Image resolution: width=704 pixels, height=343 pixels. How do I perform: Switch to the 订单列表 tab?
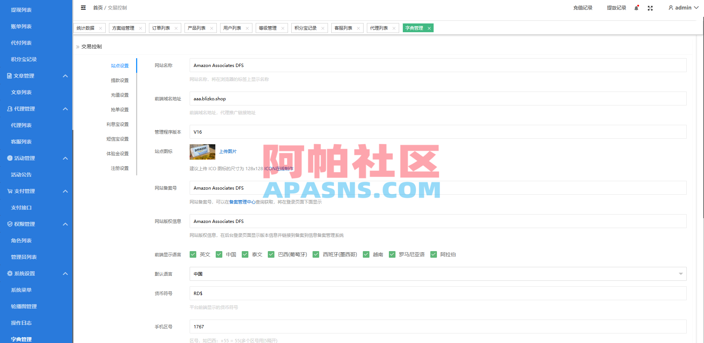pos(161,28)
